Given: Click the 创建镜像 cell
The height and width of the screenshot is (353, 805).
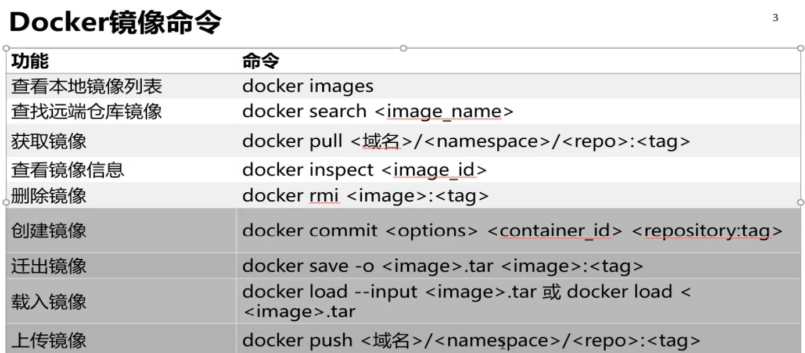Looking at the screenshot, I should point(49,230).
